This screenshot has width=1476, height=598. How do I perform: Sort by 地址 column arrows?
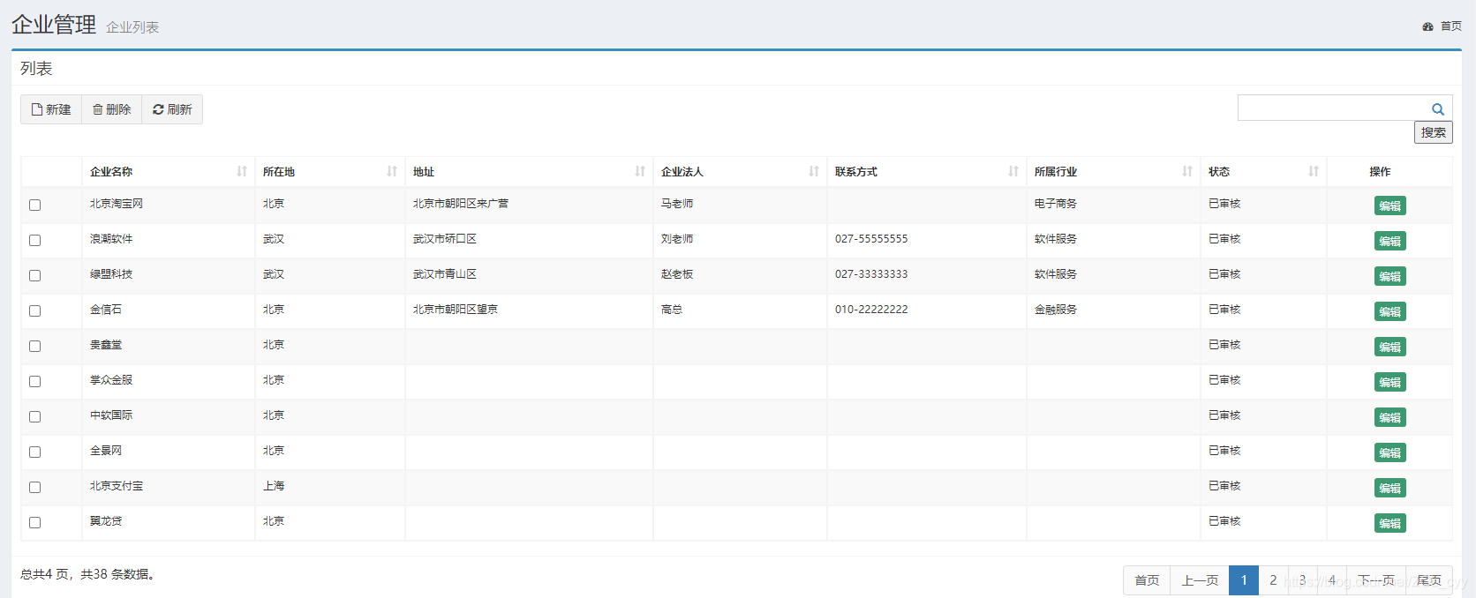tap(640, 171)
